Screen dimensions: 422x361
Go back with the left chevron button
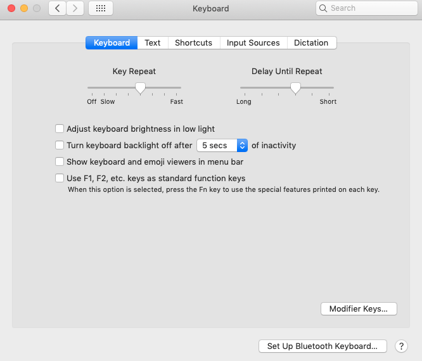click(58, 8)
